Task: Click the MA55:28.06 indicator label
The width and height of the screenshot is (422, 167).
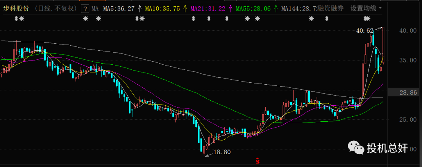Action: (x=254, y=8)
